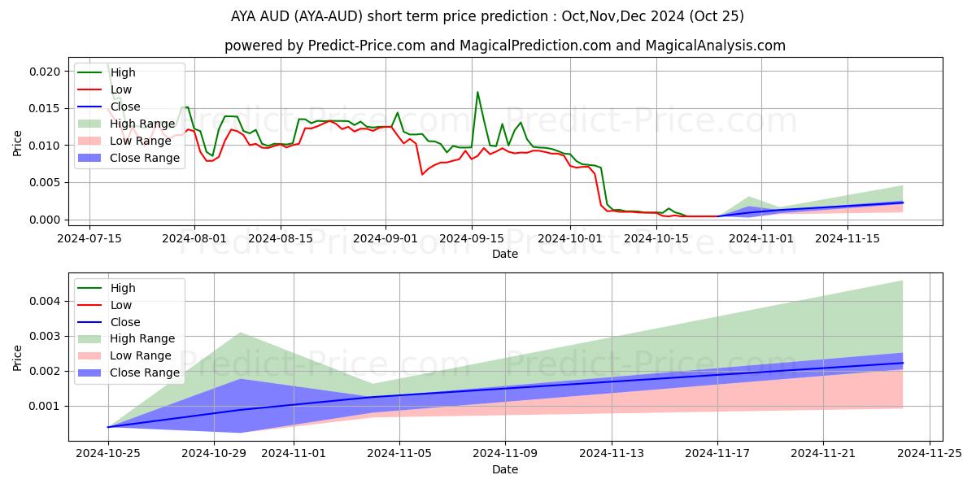Image resolution: width=976 pixels, height=488 pixels.
Task: Click the Close Range swatch in bottom legend
Action: (91, 373)
